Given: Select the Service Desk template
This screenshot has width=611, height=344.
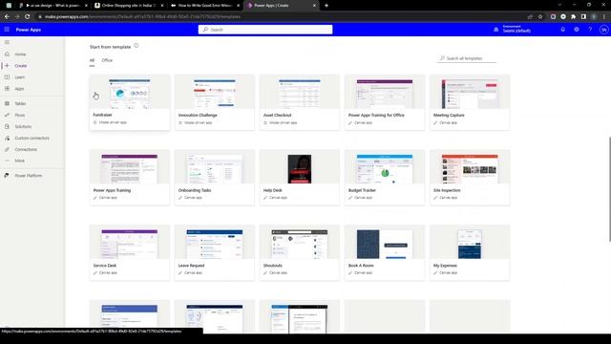Looking at the screenshot, I should pyautogui.click(x=130, y=252).
